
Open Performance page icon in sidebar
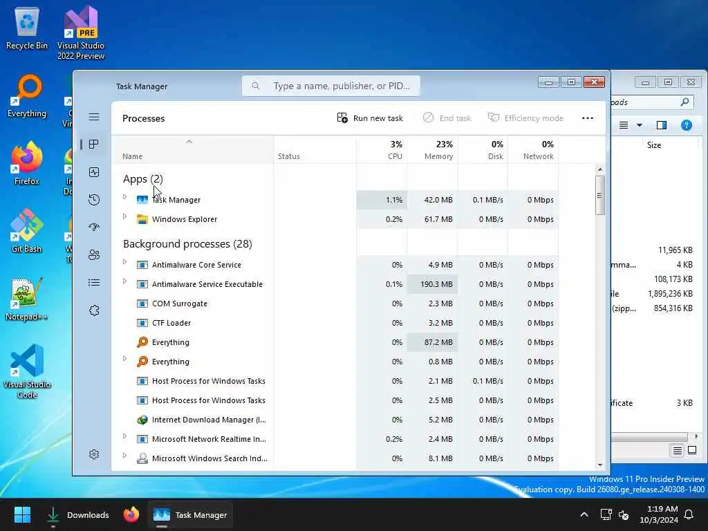[x=94, y=172]
